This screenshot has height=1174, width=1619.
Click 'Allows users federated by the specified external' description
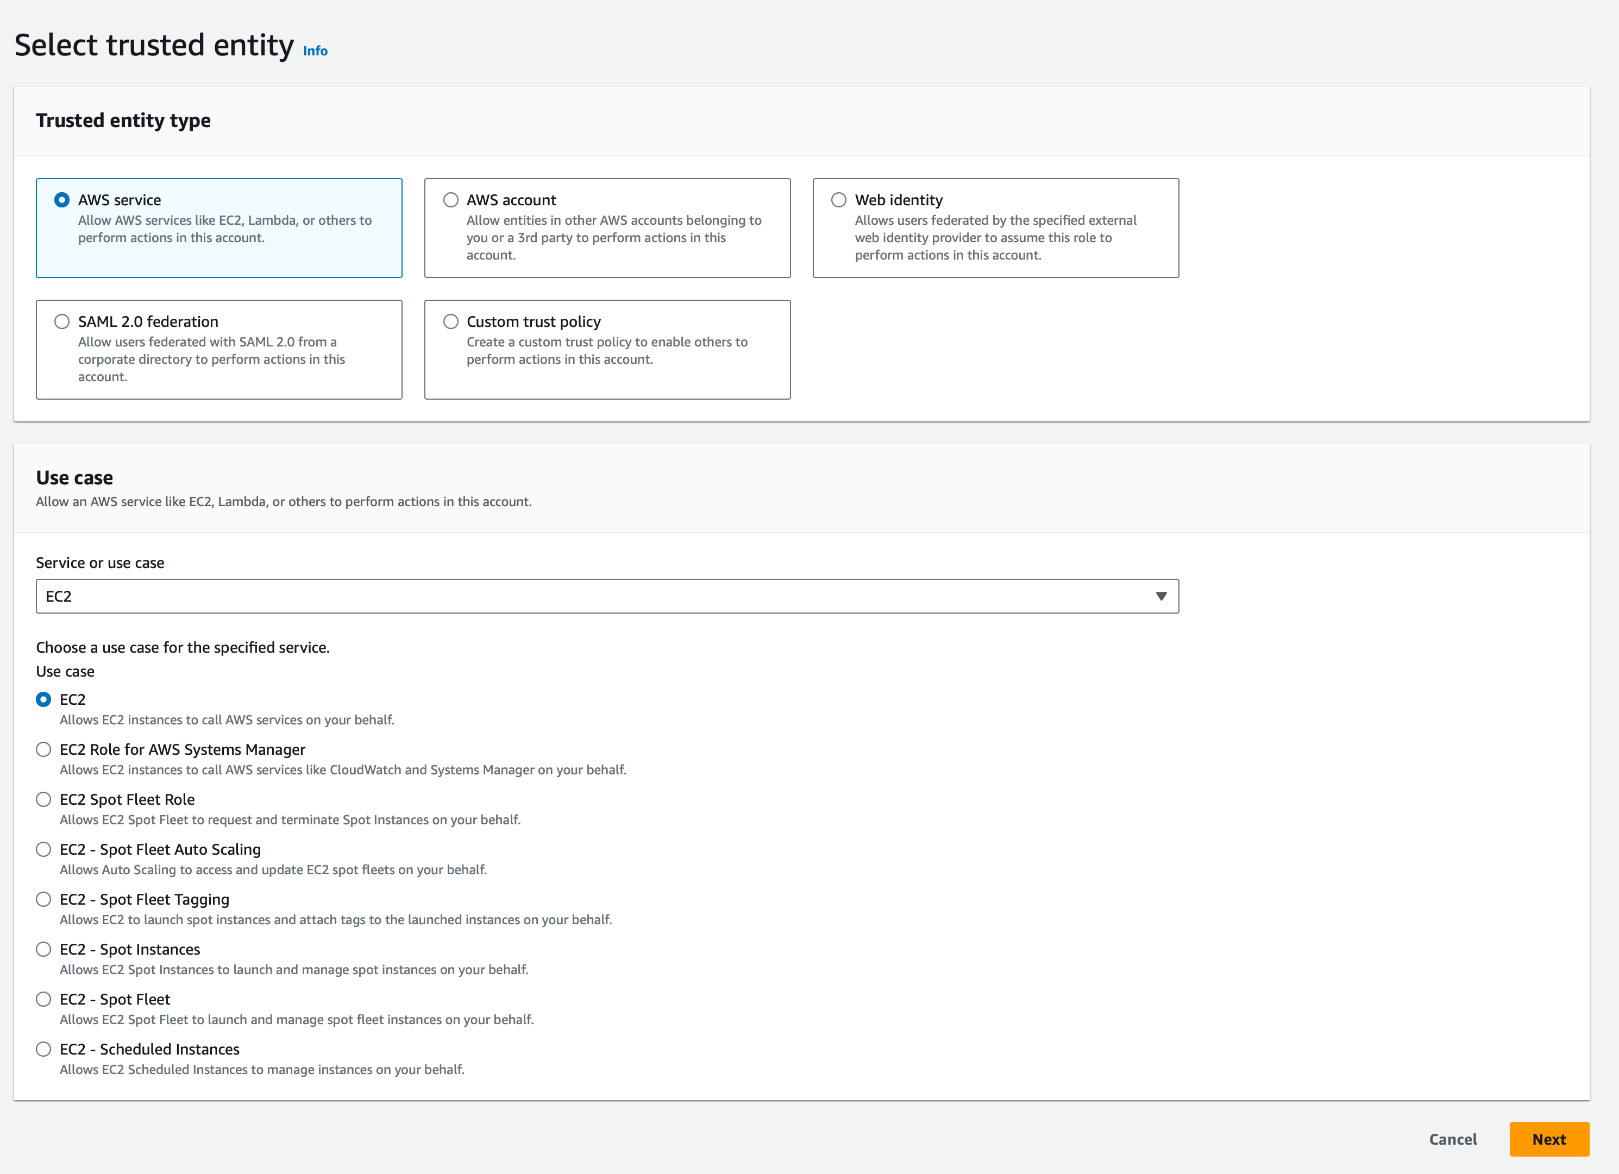[x=996, y=238]
